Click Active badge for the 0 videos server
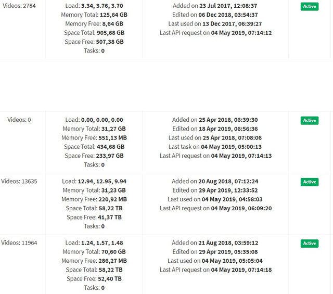 [x=310, y=120]
